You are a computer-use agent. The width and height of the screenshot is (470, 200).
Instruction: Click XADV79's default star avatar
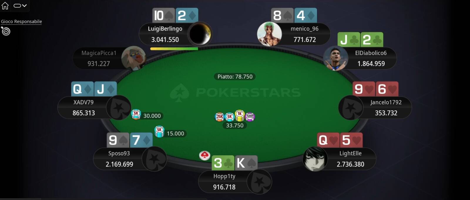tap(118, 107)
